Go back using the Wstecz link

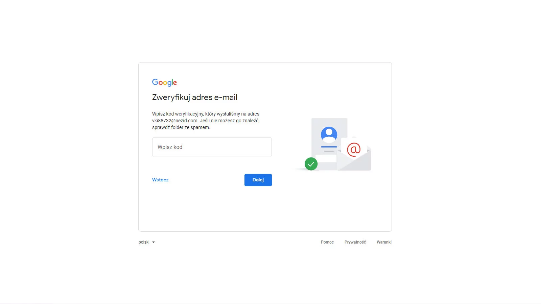coord(160,180)
